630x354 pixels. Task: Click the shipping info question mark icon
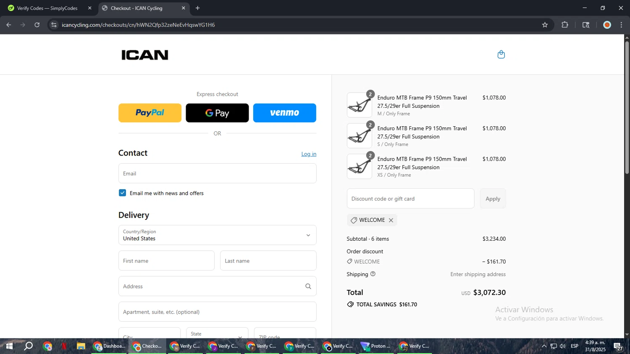coord(373,274)
